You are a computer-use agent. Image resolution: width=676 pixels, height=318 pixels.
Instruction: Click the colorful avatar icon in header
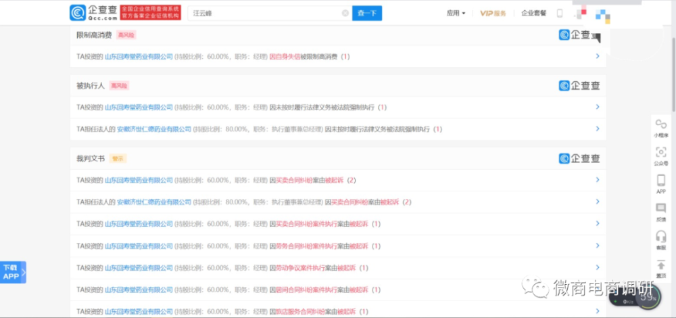tap(603, 16)
